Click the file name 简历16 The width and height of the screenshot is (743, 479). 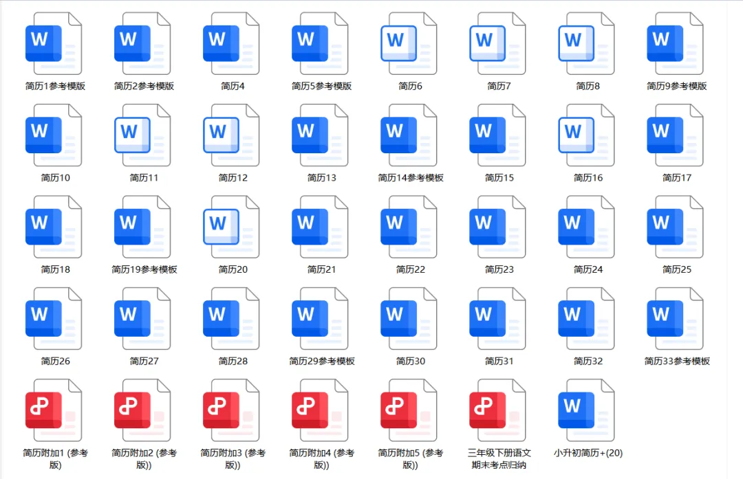pos(588,178)
